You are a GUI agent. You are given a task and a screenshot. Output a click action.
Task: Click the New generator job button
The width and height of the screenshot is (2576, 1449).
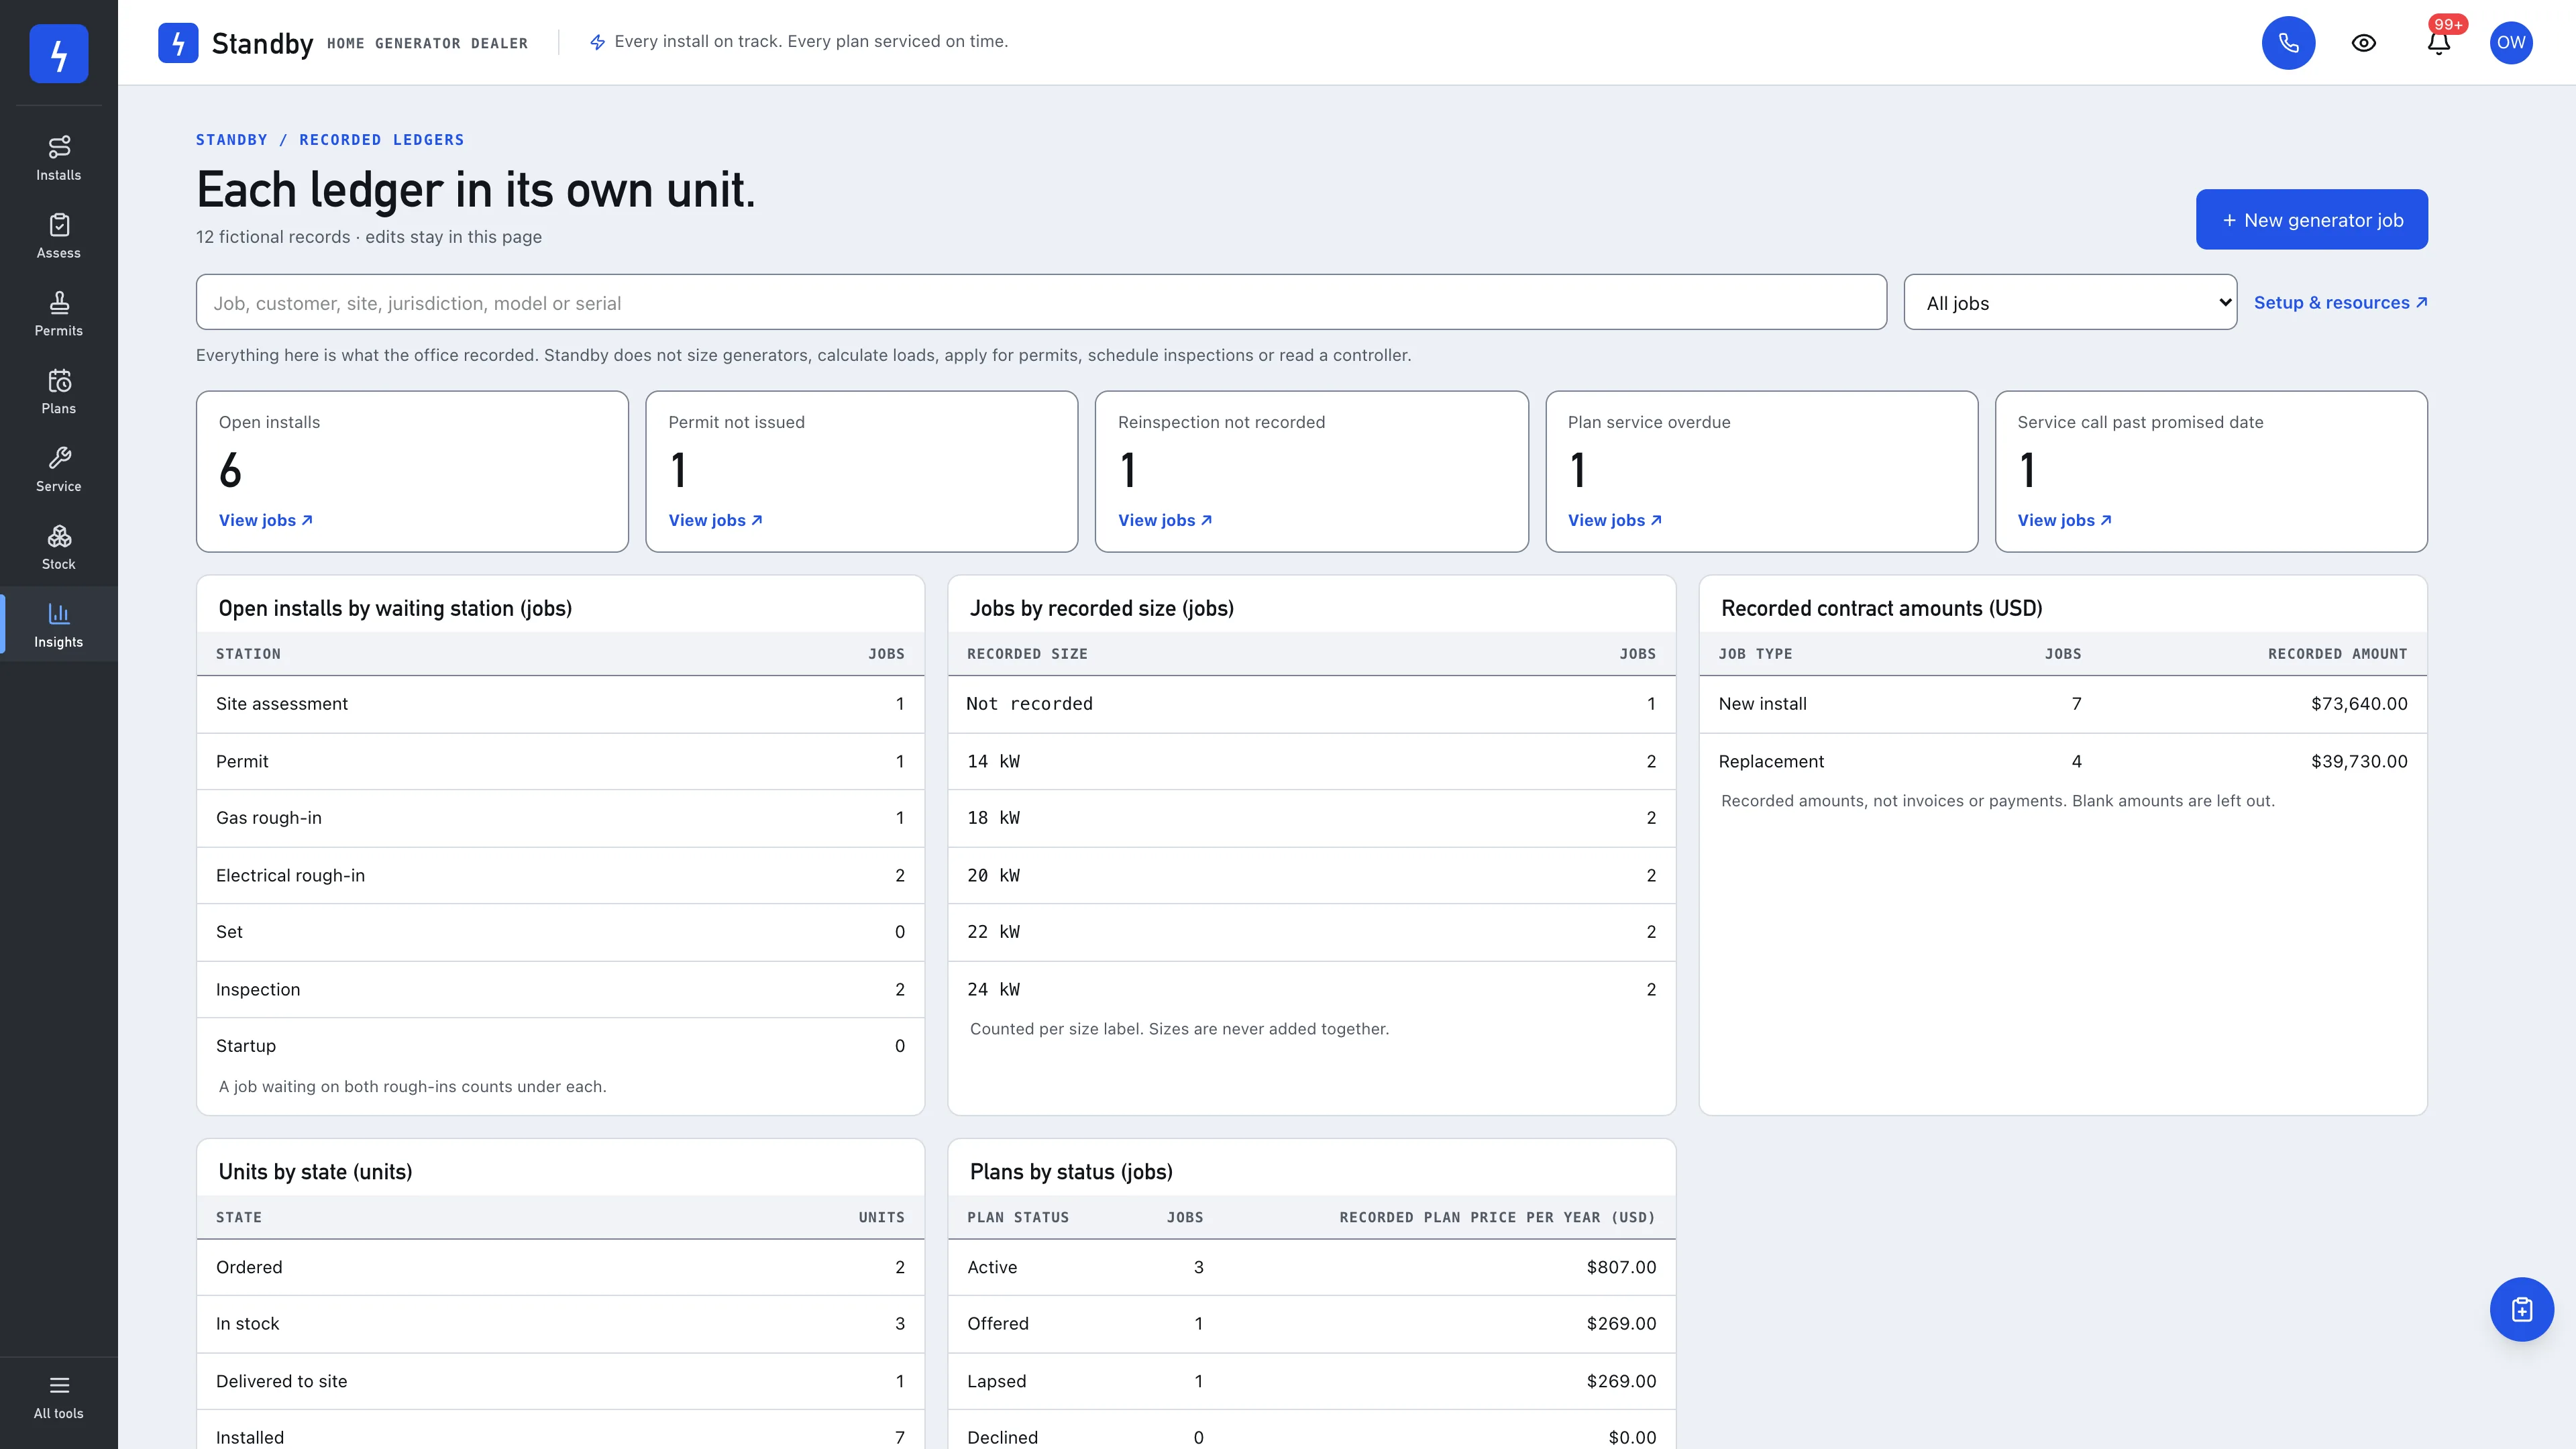2311,219
